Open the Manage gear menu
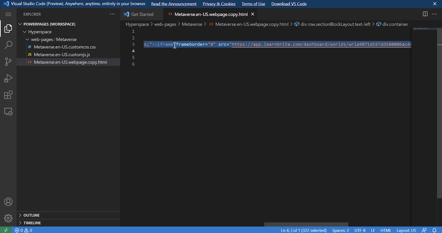This screenshot has height=233, width=442. (x=8, y=218)
